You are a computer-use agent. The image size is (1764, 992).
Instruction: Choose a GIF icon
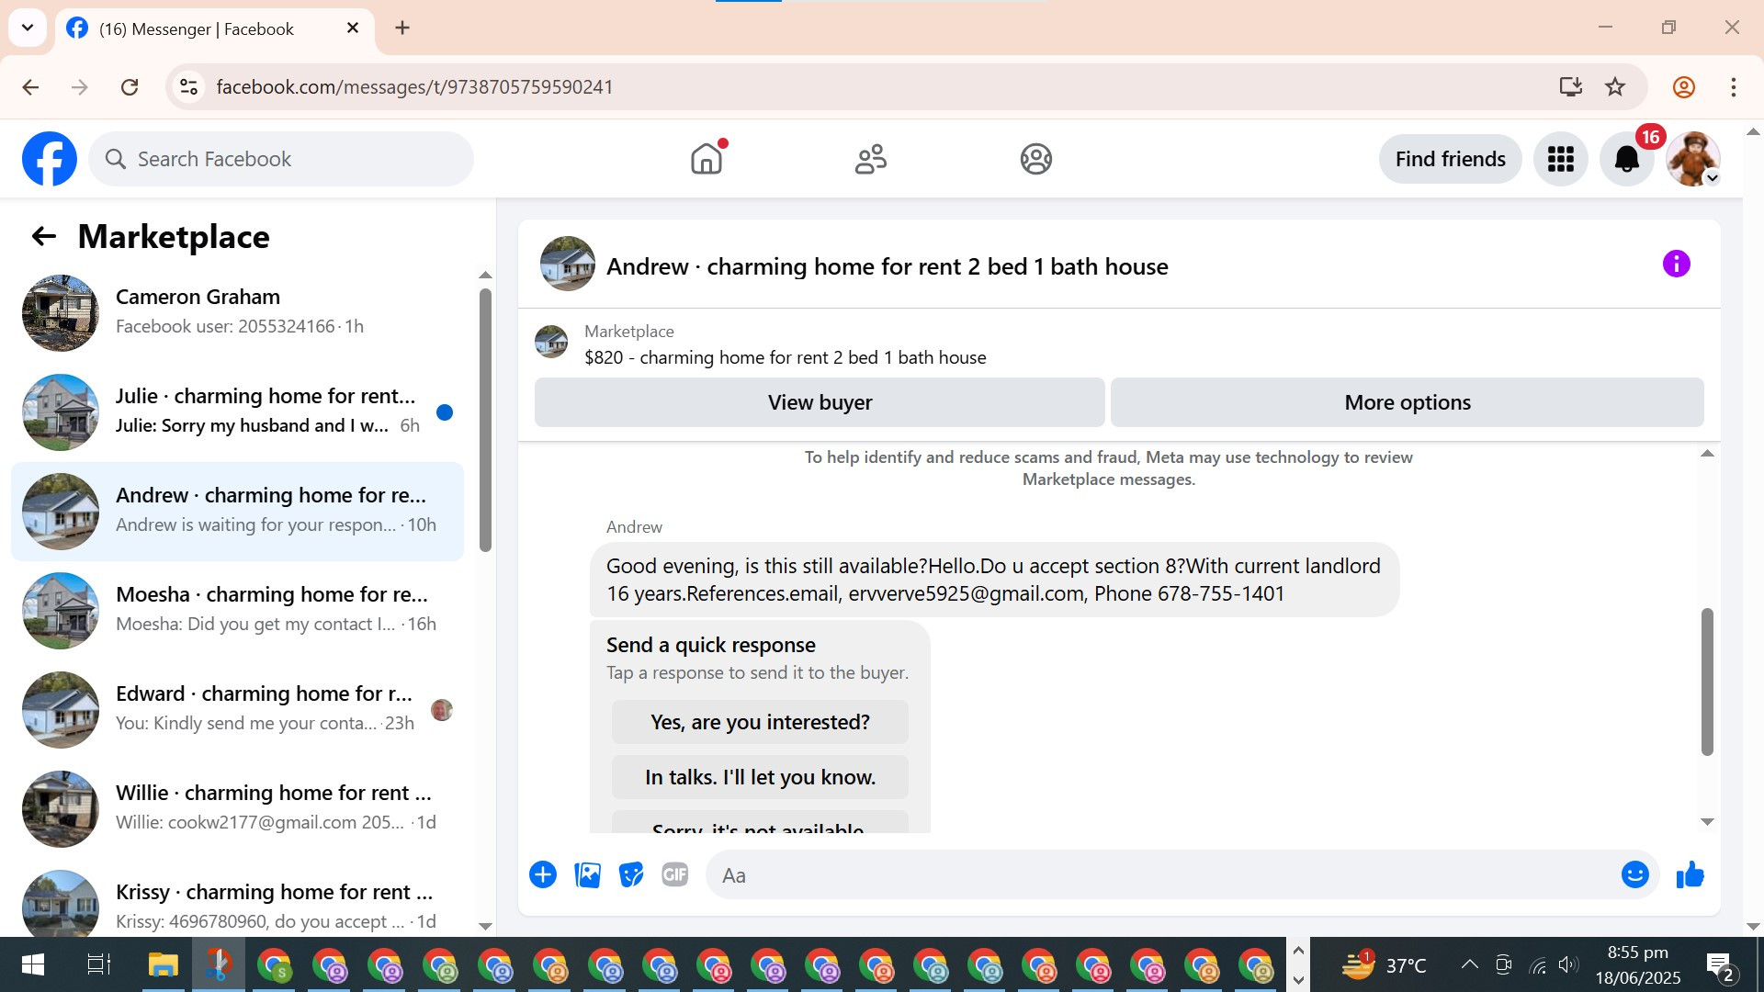[675, 874]
